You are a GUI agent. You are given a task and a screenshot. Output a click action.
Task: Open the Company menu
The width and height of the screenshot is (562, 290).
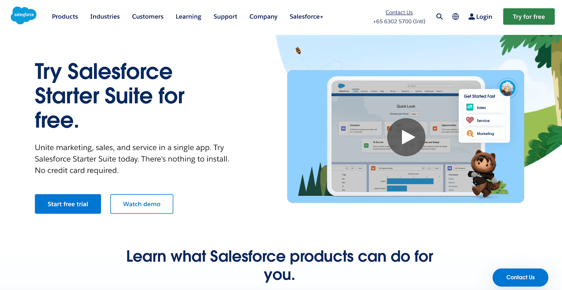pos(263,16)
